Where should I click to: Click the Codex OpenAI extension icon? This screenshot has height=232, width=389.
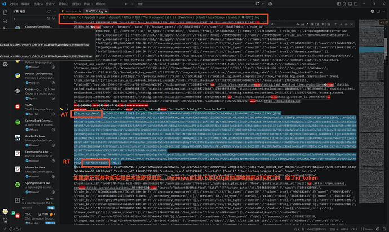(17, 91)
